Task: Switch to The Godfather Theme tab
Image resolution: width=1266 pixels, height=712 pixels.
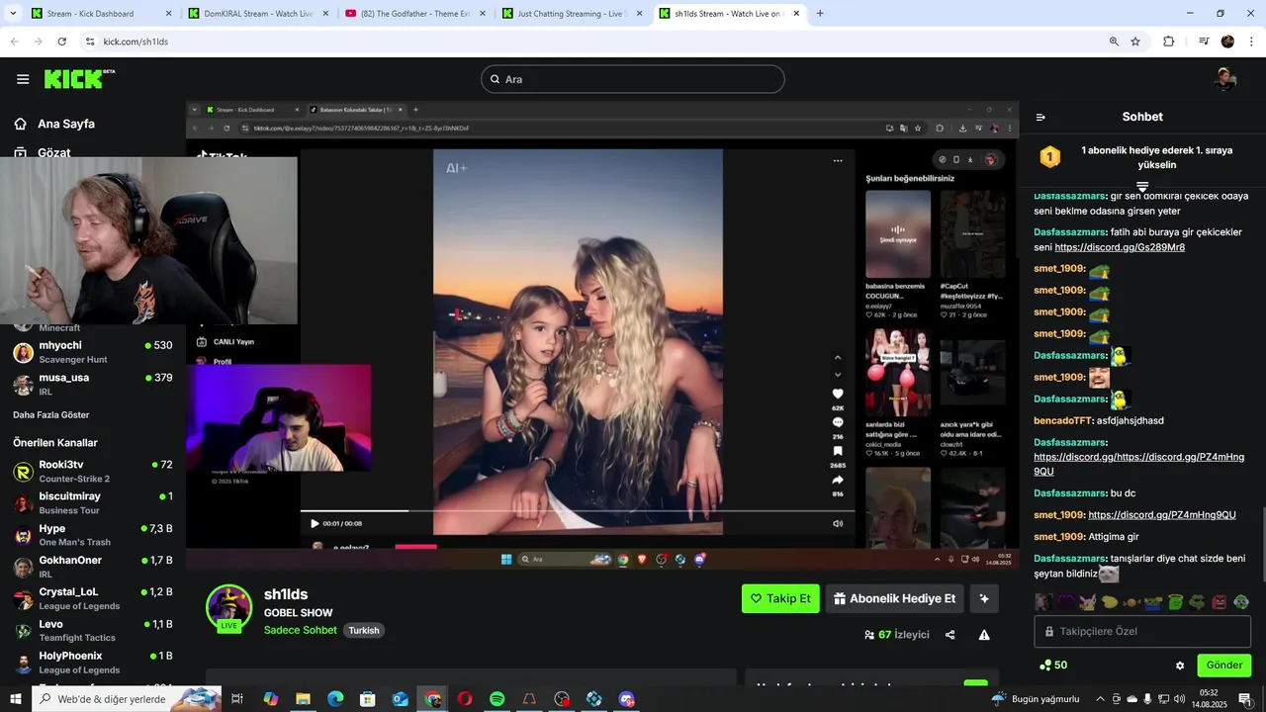Action: tap(415, 14)
